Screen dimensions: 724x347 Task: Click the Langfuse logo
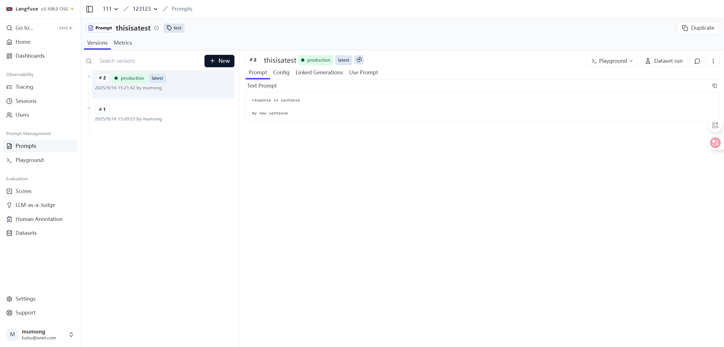(9, 9)
